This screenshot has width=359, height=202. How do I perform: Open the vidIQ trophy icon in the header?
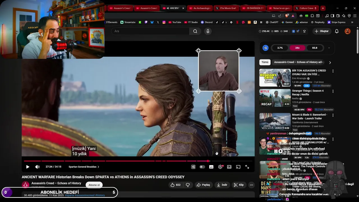click(x=304, y=31)
